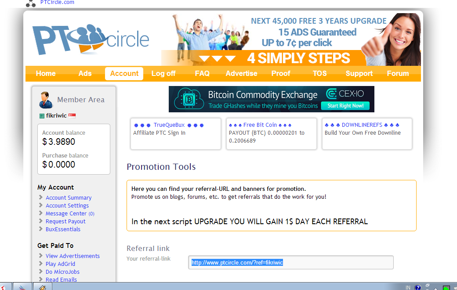This screenshot has height=290, width=457.
Task: Open Account Summary link
Action: 69,198
